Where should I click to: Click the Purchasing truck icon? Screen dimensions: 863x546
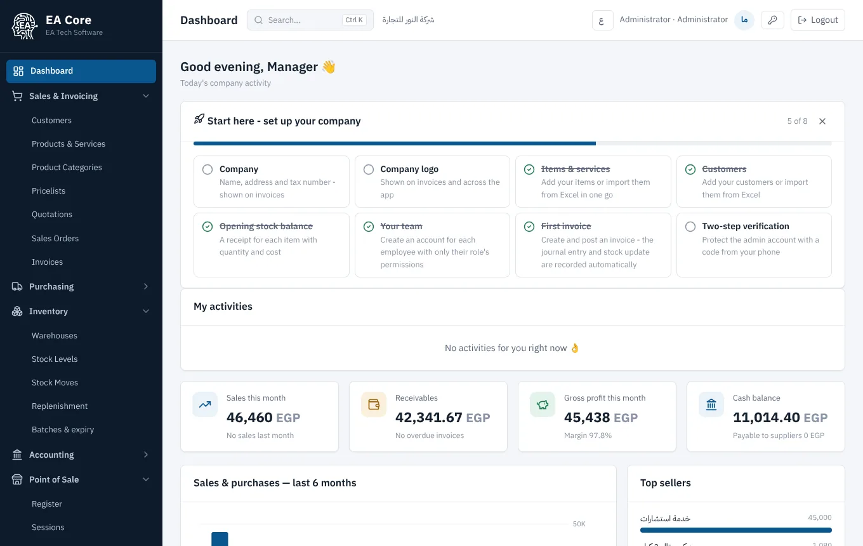click(17, 287)
